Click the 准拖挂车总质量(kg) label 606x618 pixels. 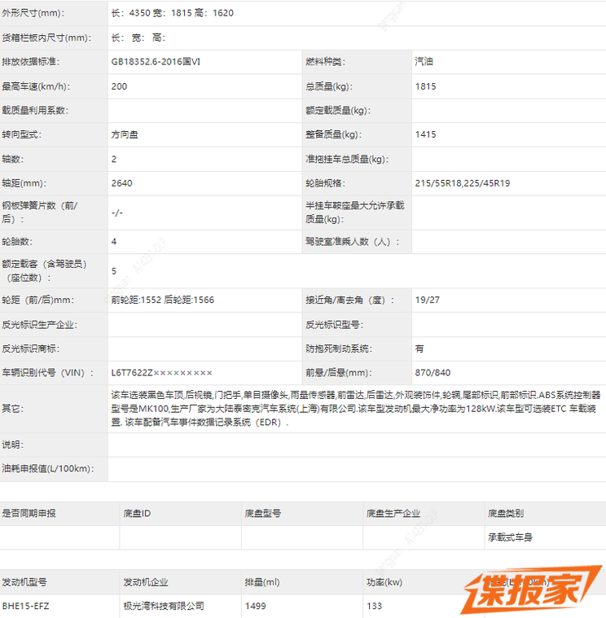(347, 159)
